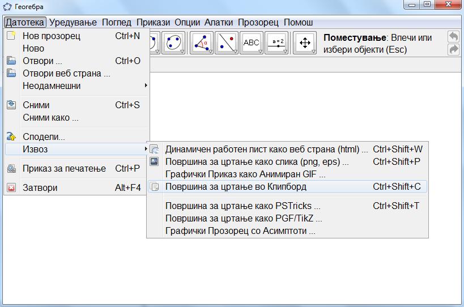
Task: Open the Angle tool dropdown arrow
Action: (210, 52)
